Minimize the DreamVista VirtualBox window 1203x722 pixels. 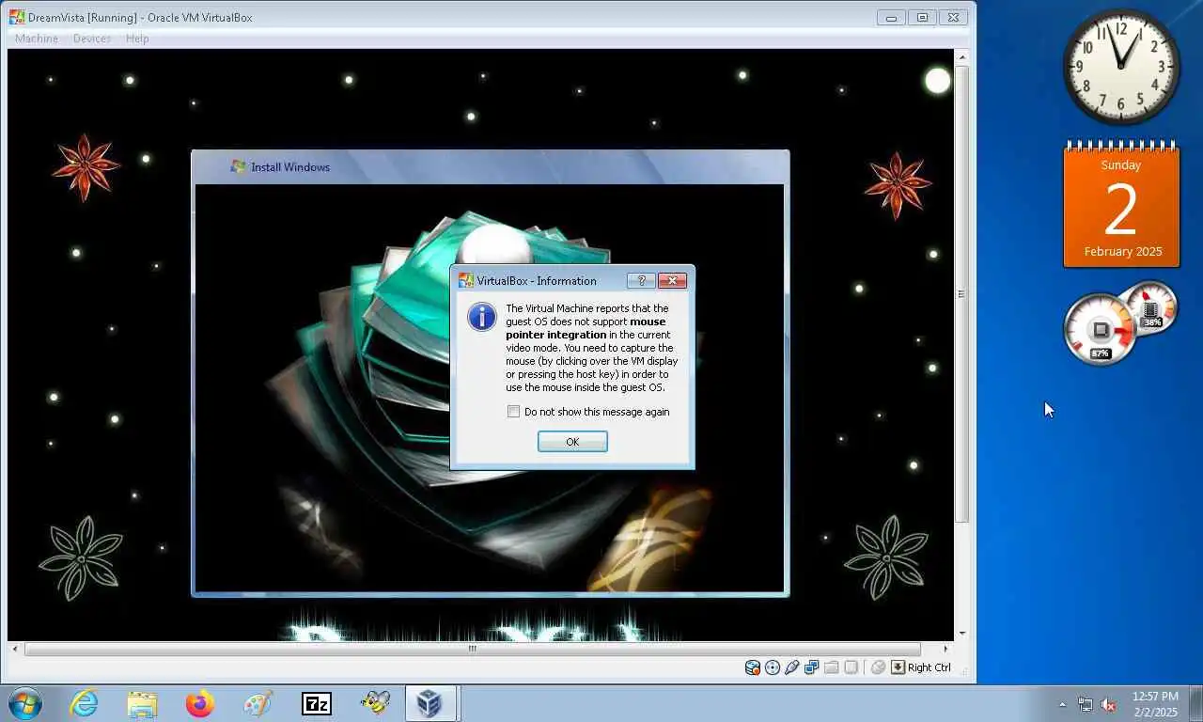coord(891,17)
